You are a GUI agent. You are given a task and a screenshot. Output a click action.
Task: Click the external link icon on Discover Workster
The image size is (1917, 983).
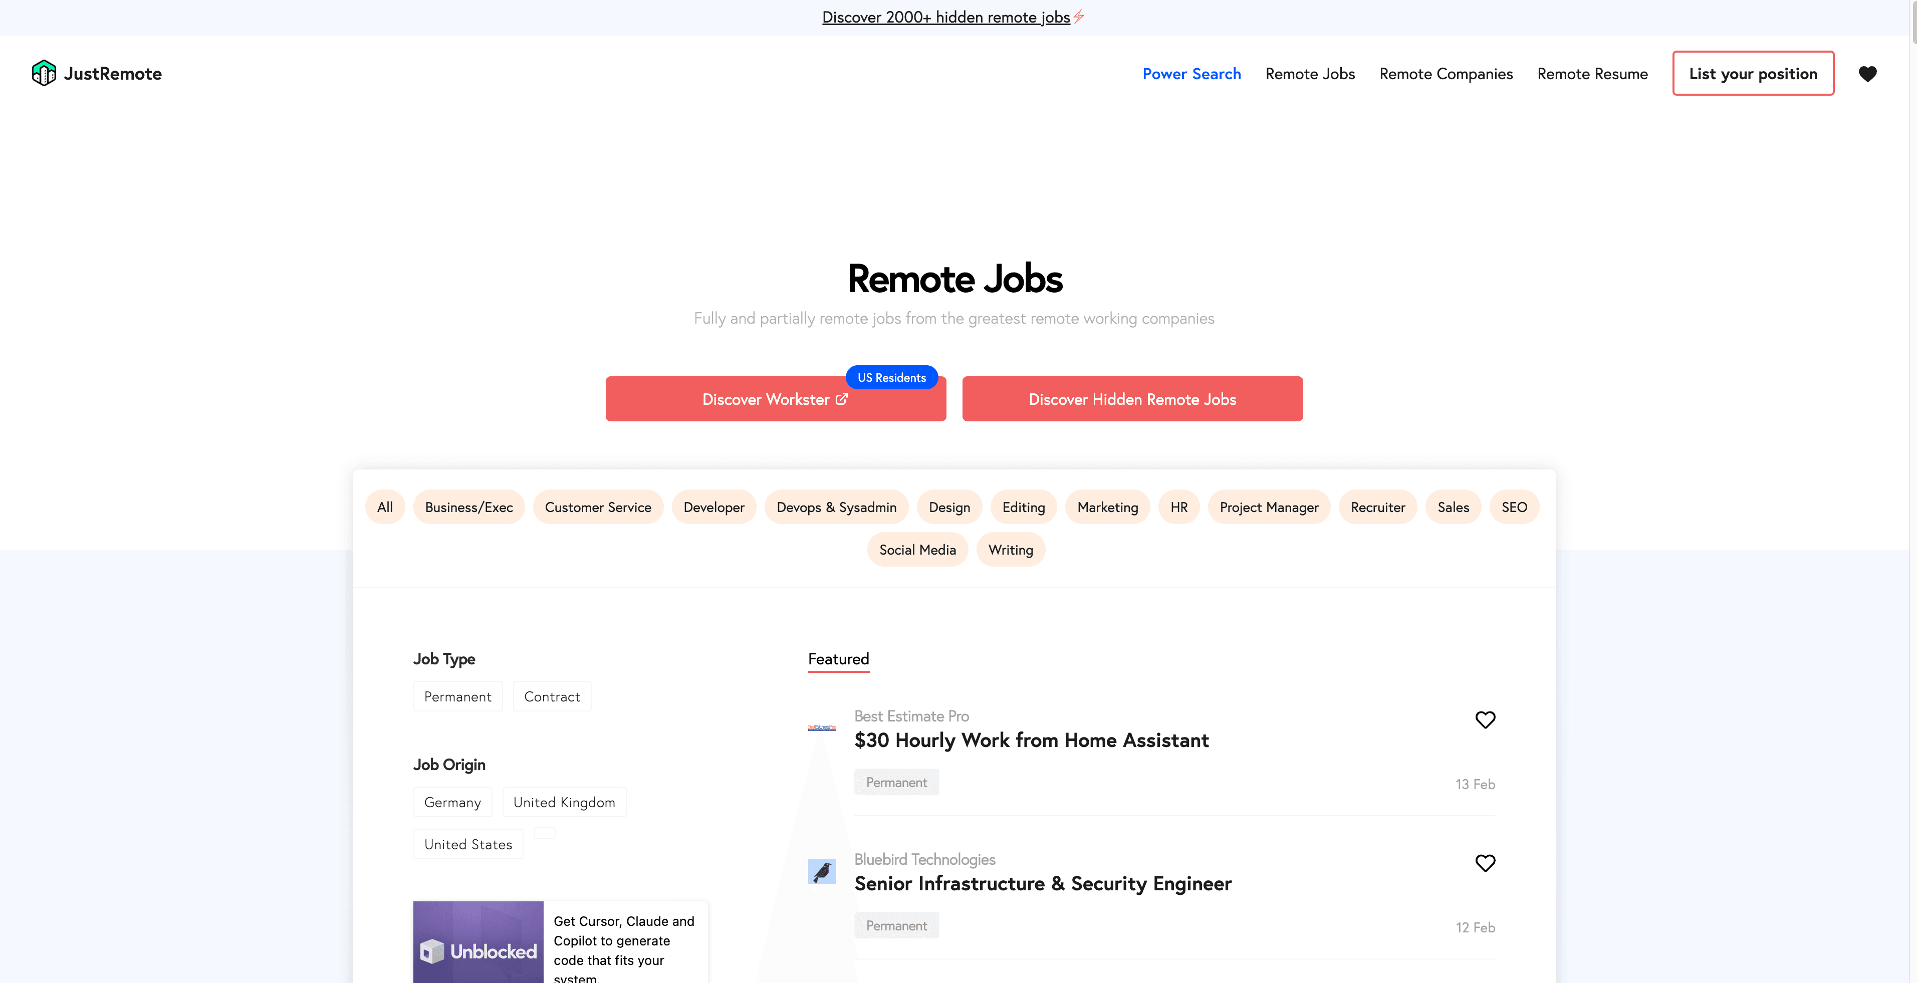842,399
